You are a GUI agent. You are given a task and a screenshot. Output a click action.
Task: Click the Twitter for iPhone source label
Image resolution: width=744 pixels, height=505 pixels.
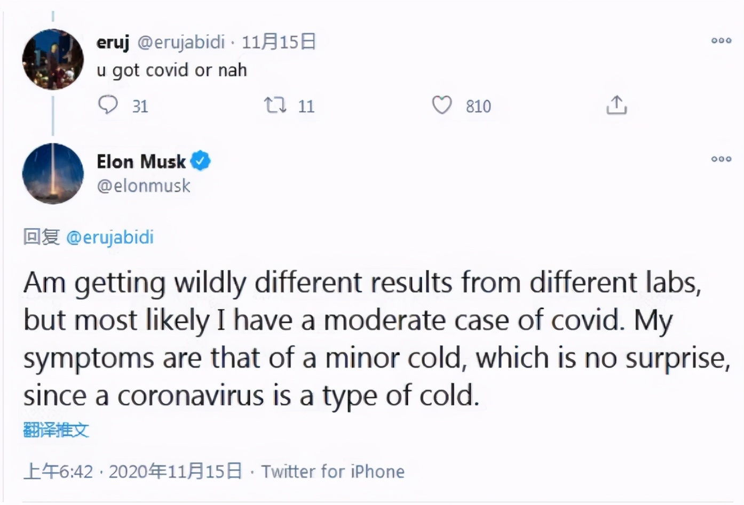(x=333, y=471)
